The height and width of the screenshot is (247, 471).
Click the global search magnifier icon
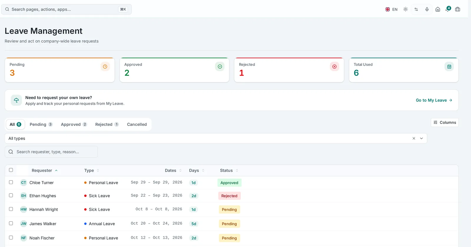pos(7,9)
